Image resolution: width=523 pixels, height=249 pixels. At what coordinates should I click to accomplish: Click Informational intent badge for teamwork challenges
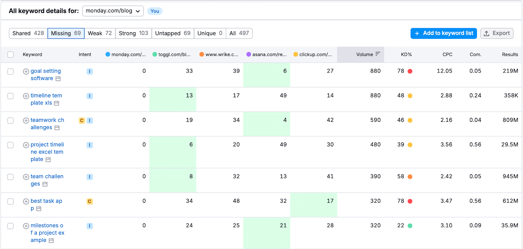pos(90,120)
